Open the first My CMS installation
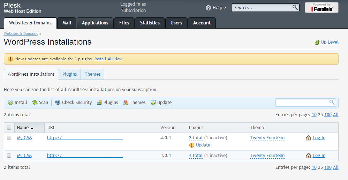Screen dimensions: 348x180 (24, 138)
